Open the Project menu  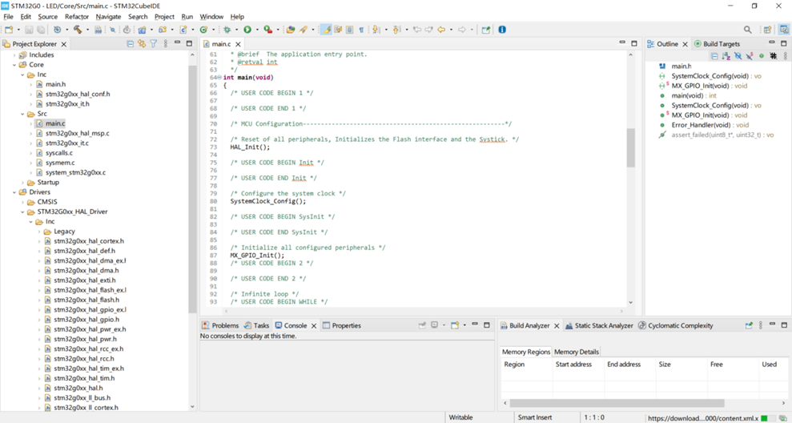(x=164, y=17)
